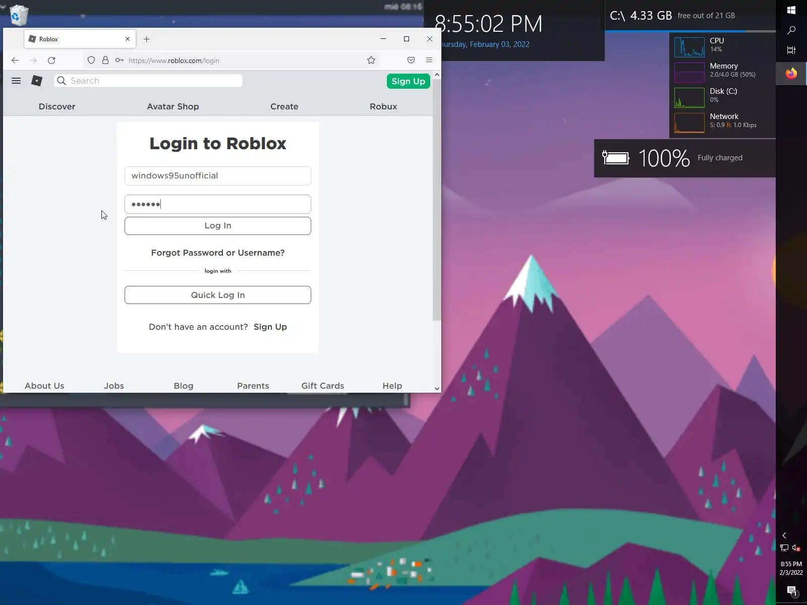Click the Quick Log In button
The width and height of the screenshot is (807, 605).
click(218, 295)
